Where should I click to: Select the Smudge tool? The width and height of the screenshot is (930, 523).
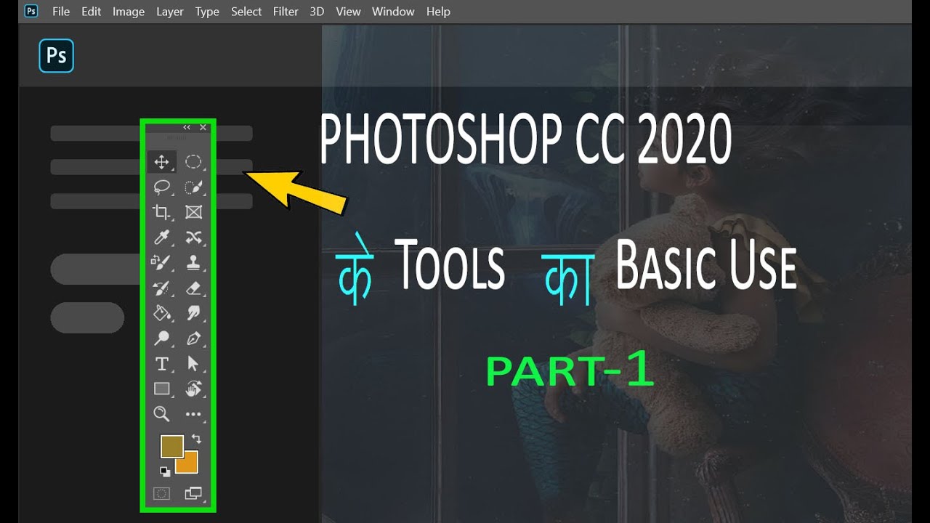(x=193, y=313)
